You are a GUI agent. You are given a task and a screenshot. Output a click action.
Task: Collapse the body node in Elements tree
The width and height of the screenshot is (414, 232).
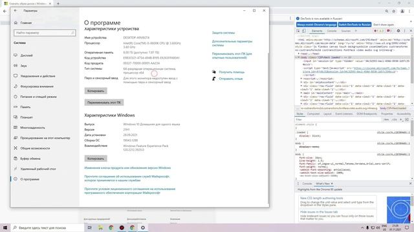pos(299,57)
